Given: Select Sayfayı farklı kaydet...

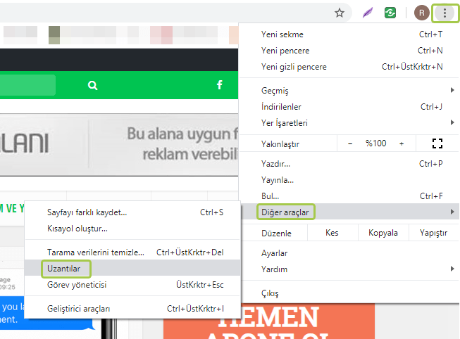Looking at the screenshot, I should click(132, 212).
